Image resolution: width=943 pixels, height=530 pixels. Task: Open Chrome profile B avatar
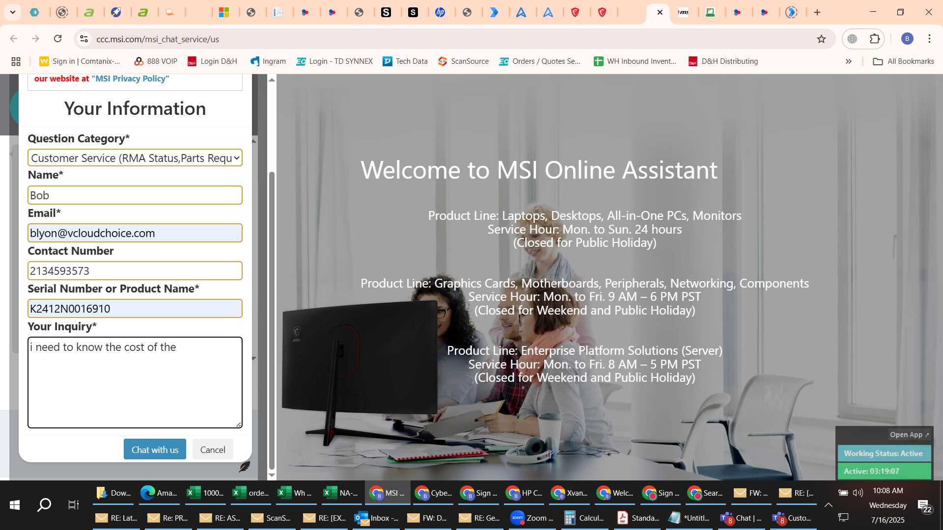(x=907, y=39)
